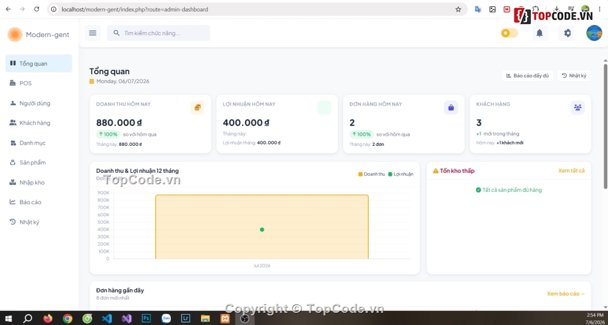
Task: Click the browser address bar
Action: 256,10
